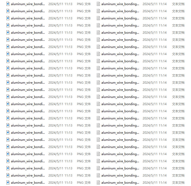Click the third text document icon from top
Viewport: 191px width, 186px height.
[98, 18]
